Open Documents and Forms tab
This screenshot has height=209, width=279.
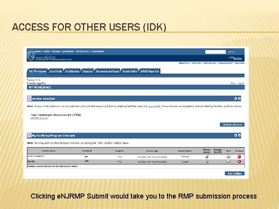click(107, 72)
